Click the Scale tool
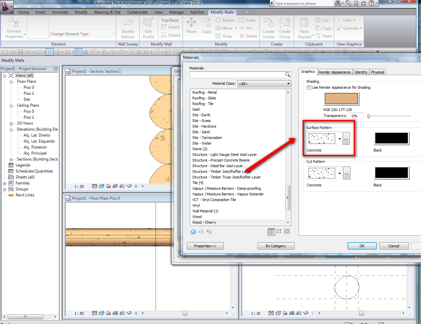 (x=247, y=20)
